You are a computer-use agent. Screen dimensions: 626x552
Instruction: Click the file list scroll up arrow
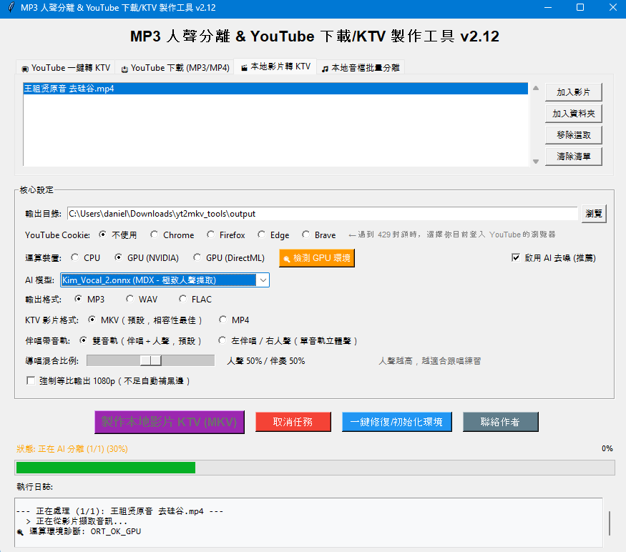click(x=536, y=88)
